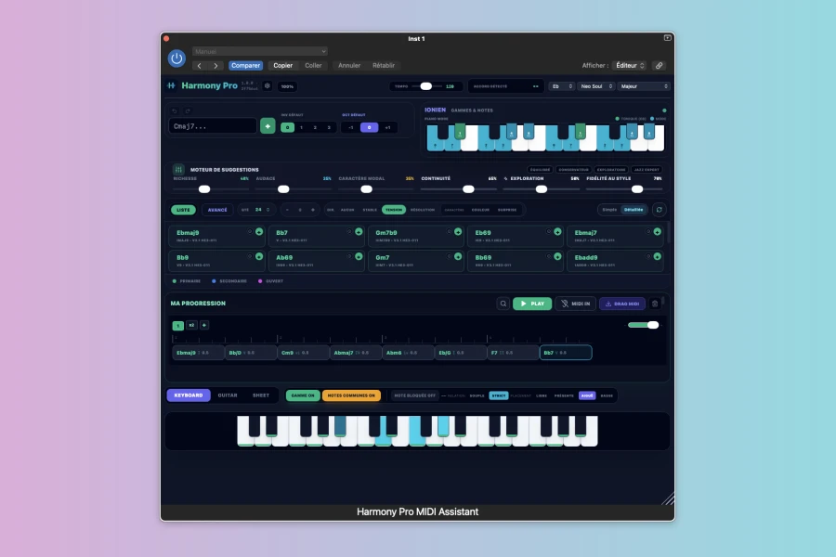Select octave +1 default button
Screen dimensions: 836x557
[x=387, y=127]
